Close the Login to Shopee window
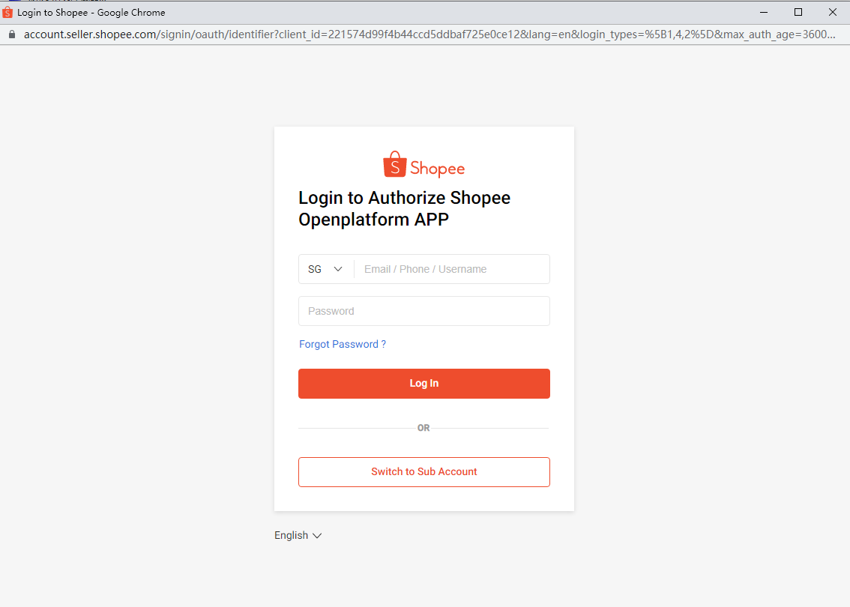 [x=833, y=13]
